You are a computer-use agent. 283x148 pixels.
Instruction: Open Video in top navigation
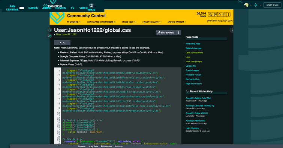83,8
